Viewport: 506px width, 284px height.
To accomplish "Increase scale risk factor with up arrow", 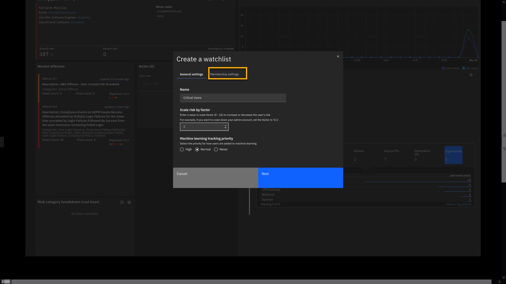I will point(225,125).
